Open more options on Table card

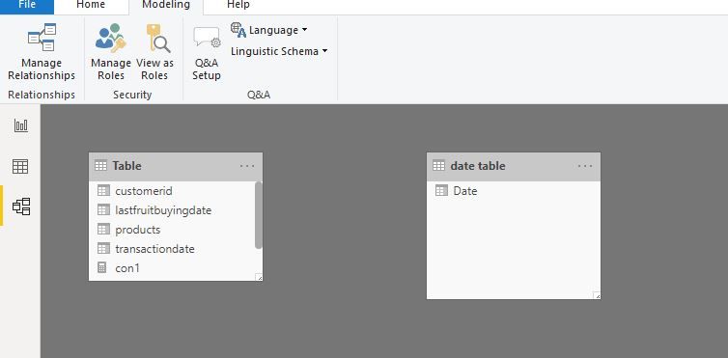click(x=247, y=166)
